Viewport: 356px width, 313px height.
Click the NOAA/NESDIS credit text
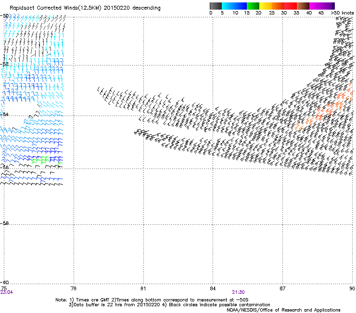coord(283,310)
